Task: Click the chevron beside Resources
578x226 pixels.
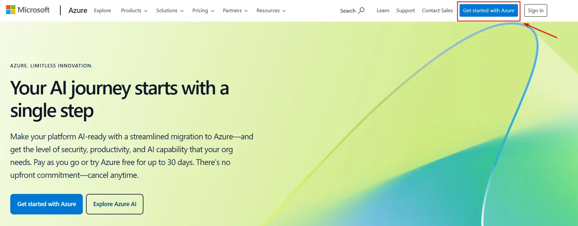Action: (284, 11)
